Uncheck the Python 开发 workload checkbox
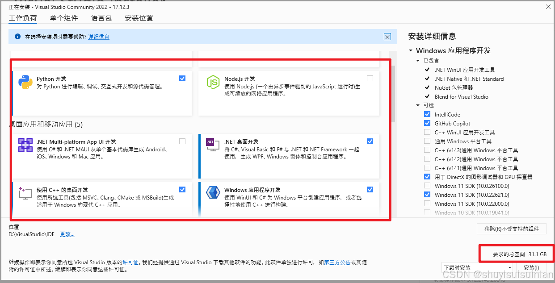Image resolution: width=555 pixels, height=283 pixels. click(182, 78)
